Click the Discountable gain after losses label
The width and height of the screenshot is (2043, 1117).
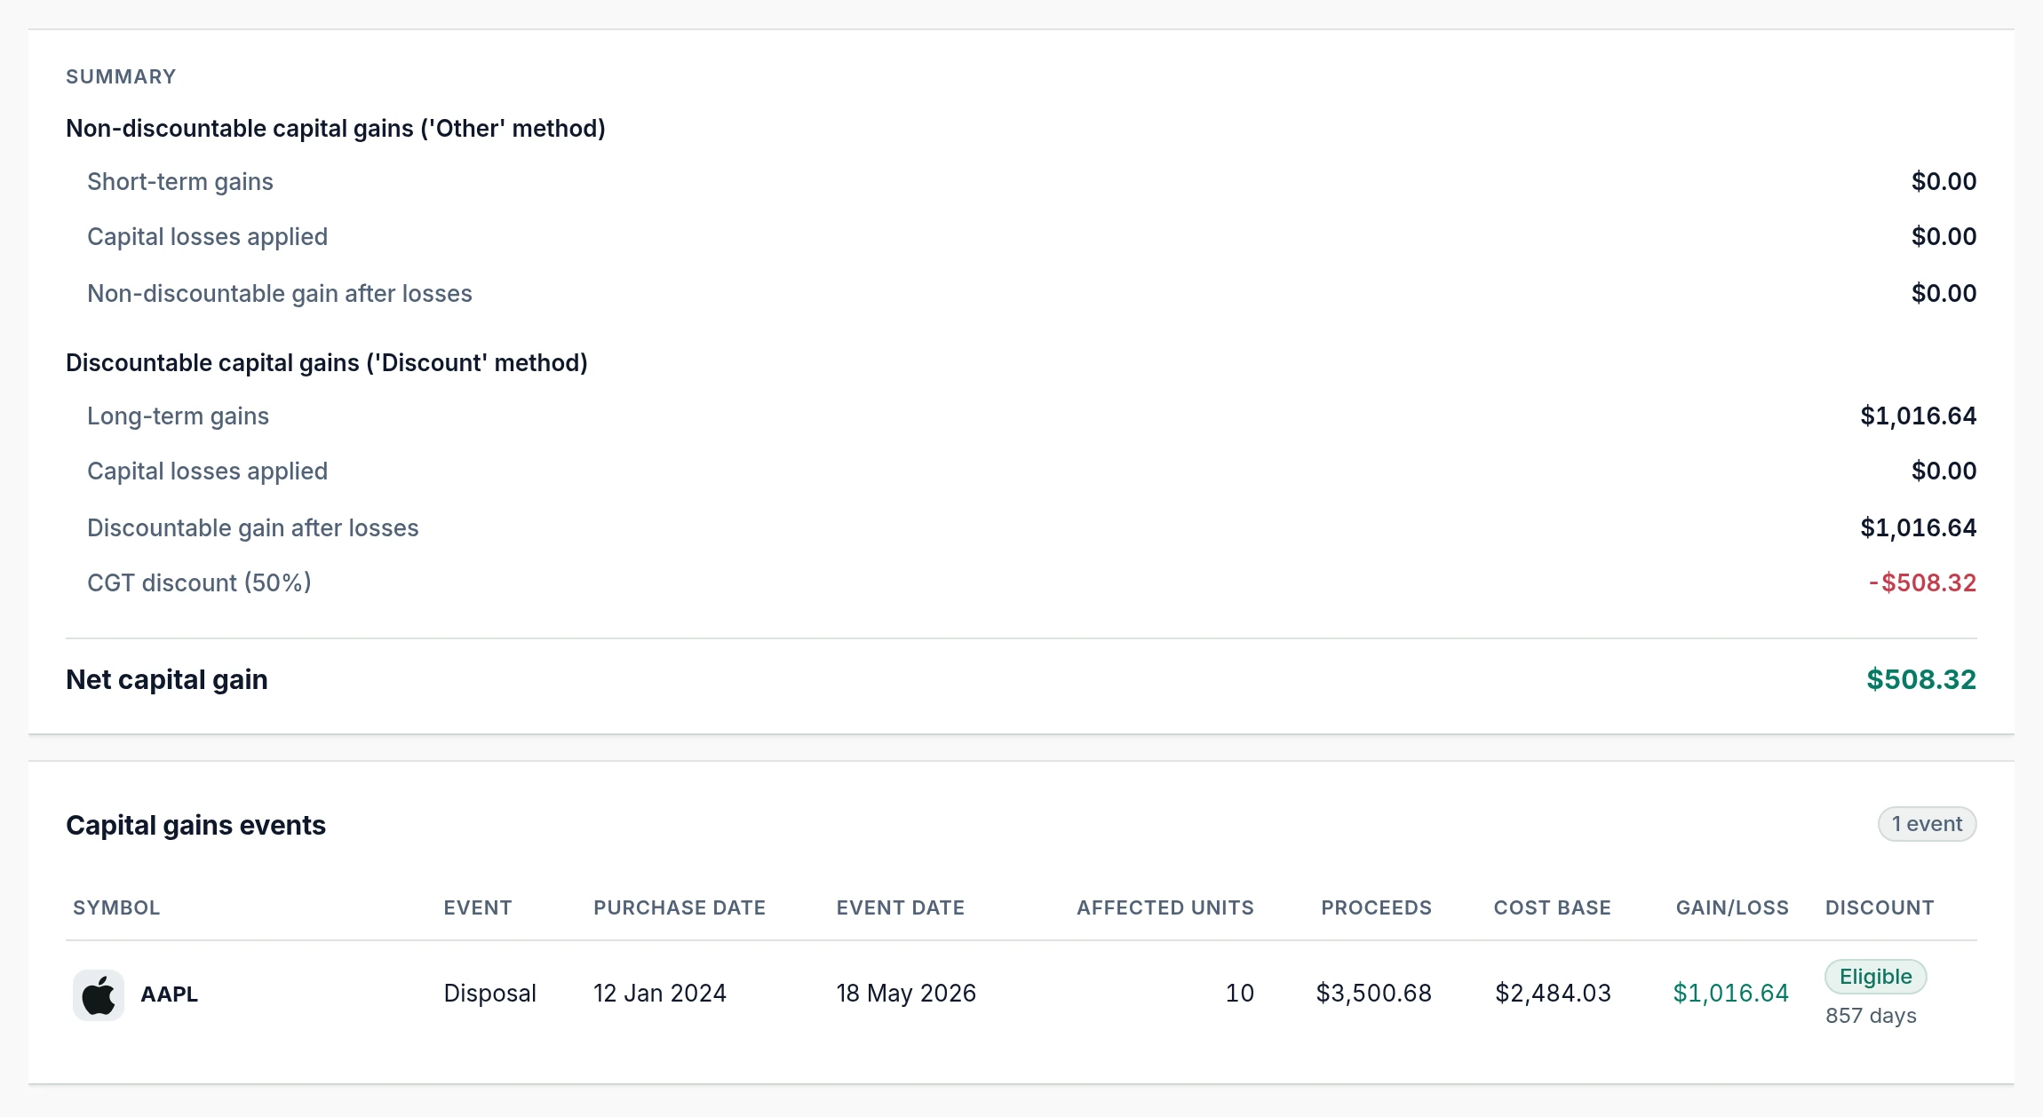pyautogui.click(x=253, y=528)
